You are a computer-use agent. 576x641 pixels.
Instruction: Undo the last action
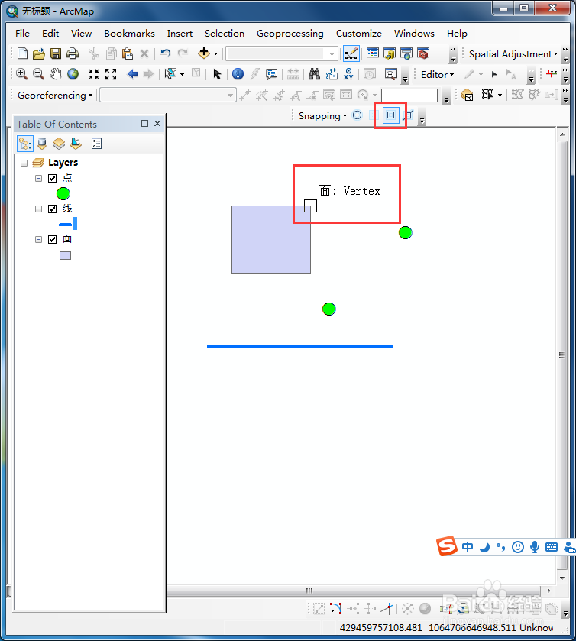[x=166, y=53]
